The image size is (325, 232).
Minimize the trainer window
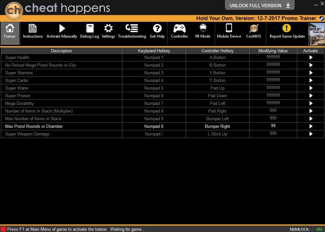(316, 4)
